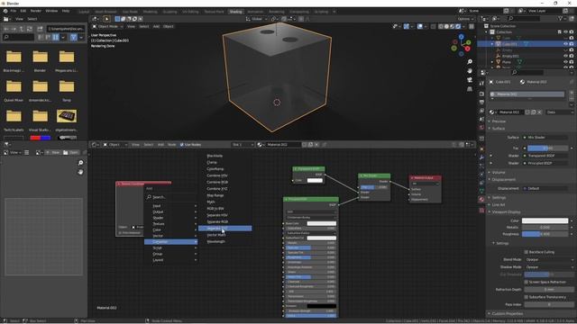Viewport: 577px width, 324px height.
Task: Open Material properties tab icon
Action: click(481, 199)
